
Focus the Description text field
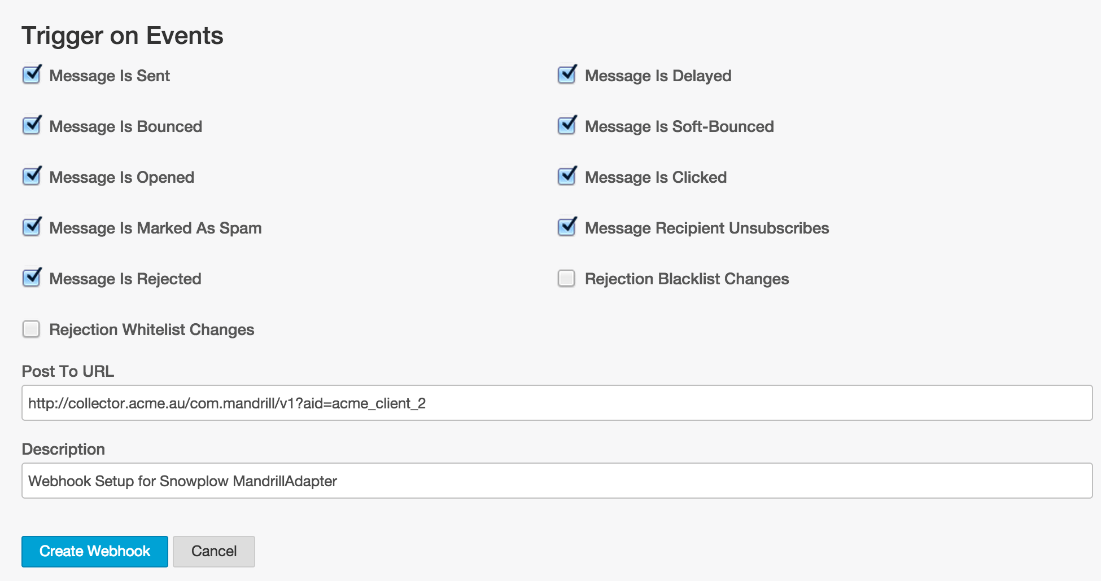click(557, 481)
